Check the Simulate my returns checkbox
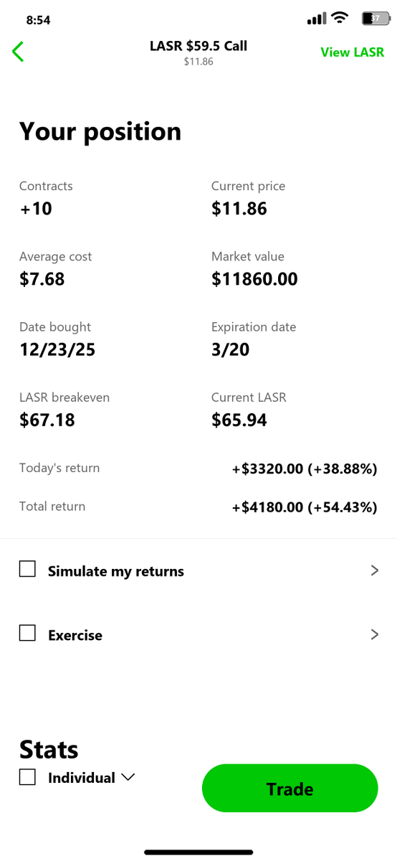The width and height of the screenshot is (397, 861). (27, 570)
